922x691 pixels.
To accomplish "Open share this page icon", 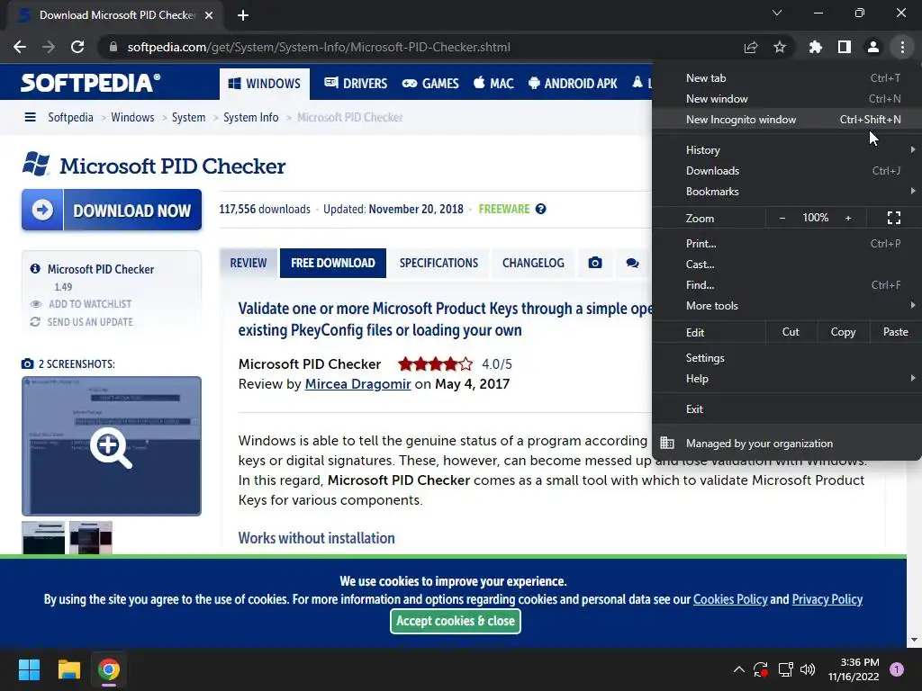I will (x=751, y=47).
